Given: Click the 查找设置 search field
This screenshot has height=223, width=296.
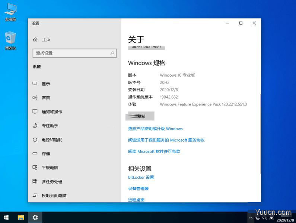Looking at the screenshot, I should [x=74, y=53].
